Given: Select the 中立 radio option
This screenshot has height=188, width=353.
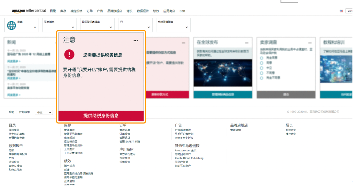Looking at the screenshot, I should 261,68.
